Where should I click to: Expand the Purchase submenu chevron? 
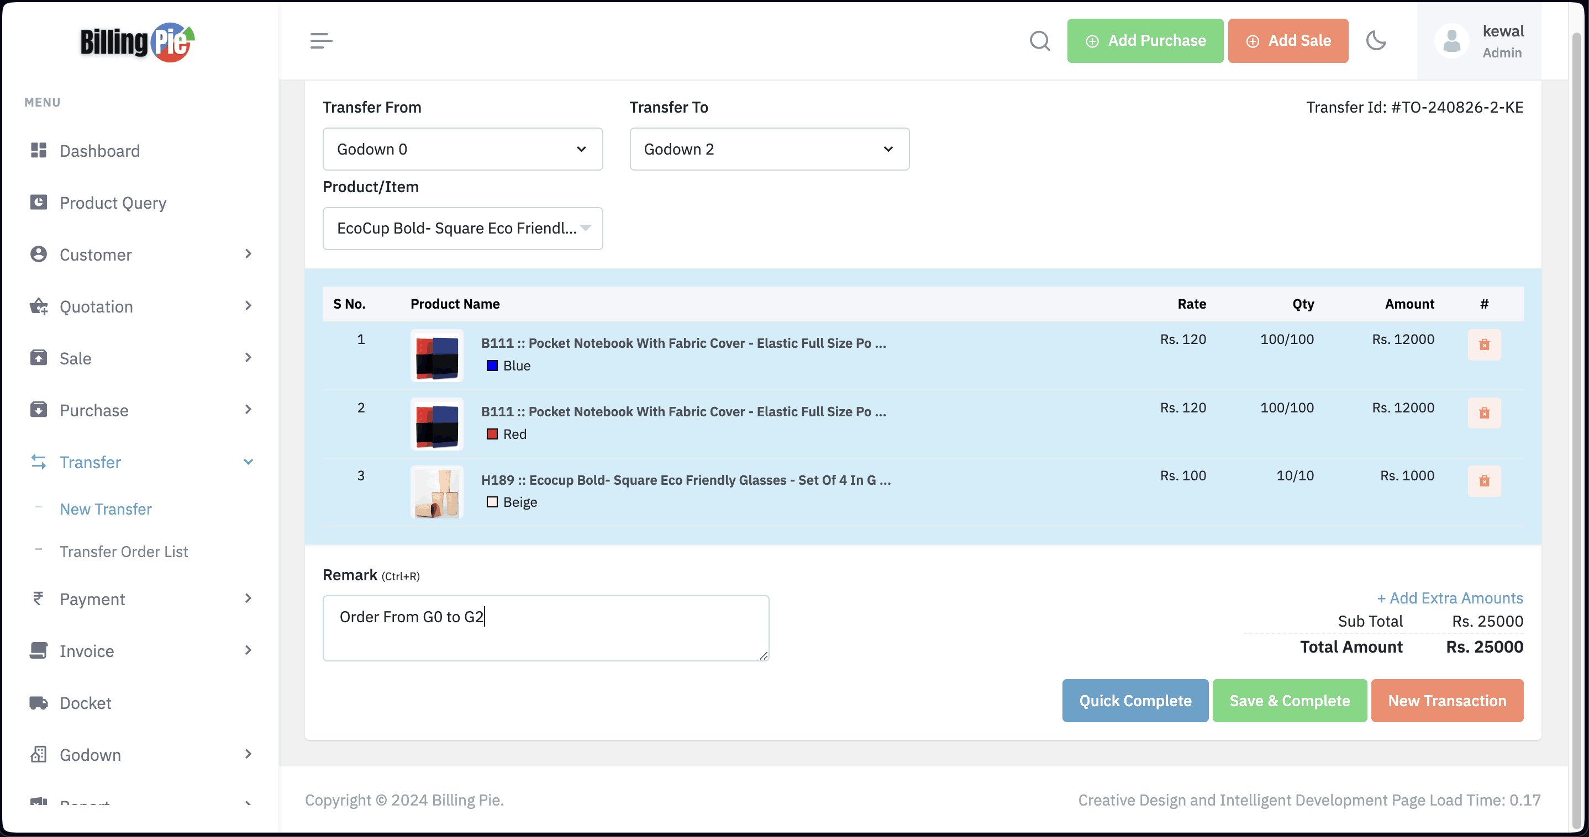248,409
